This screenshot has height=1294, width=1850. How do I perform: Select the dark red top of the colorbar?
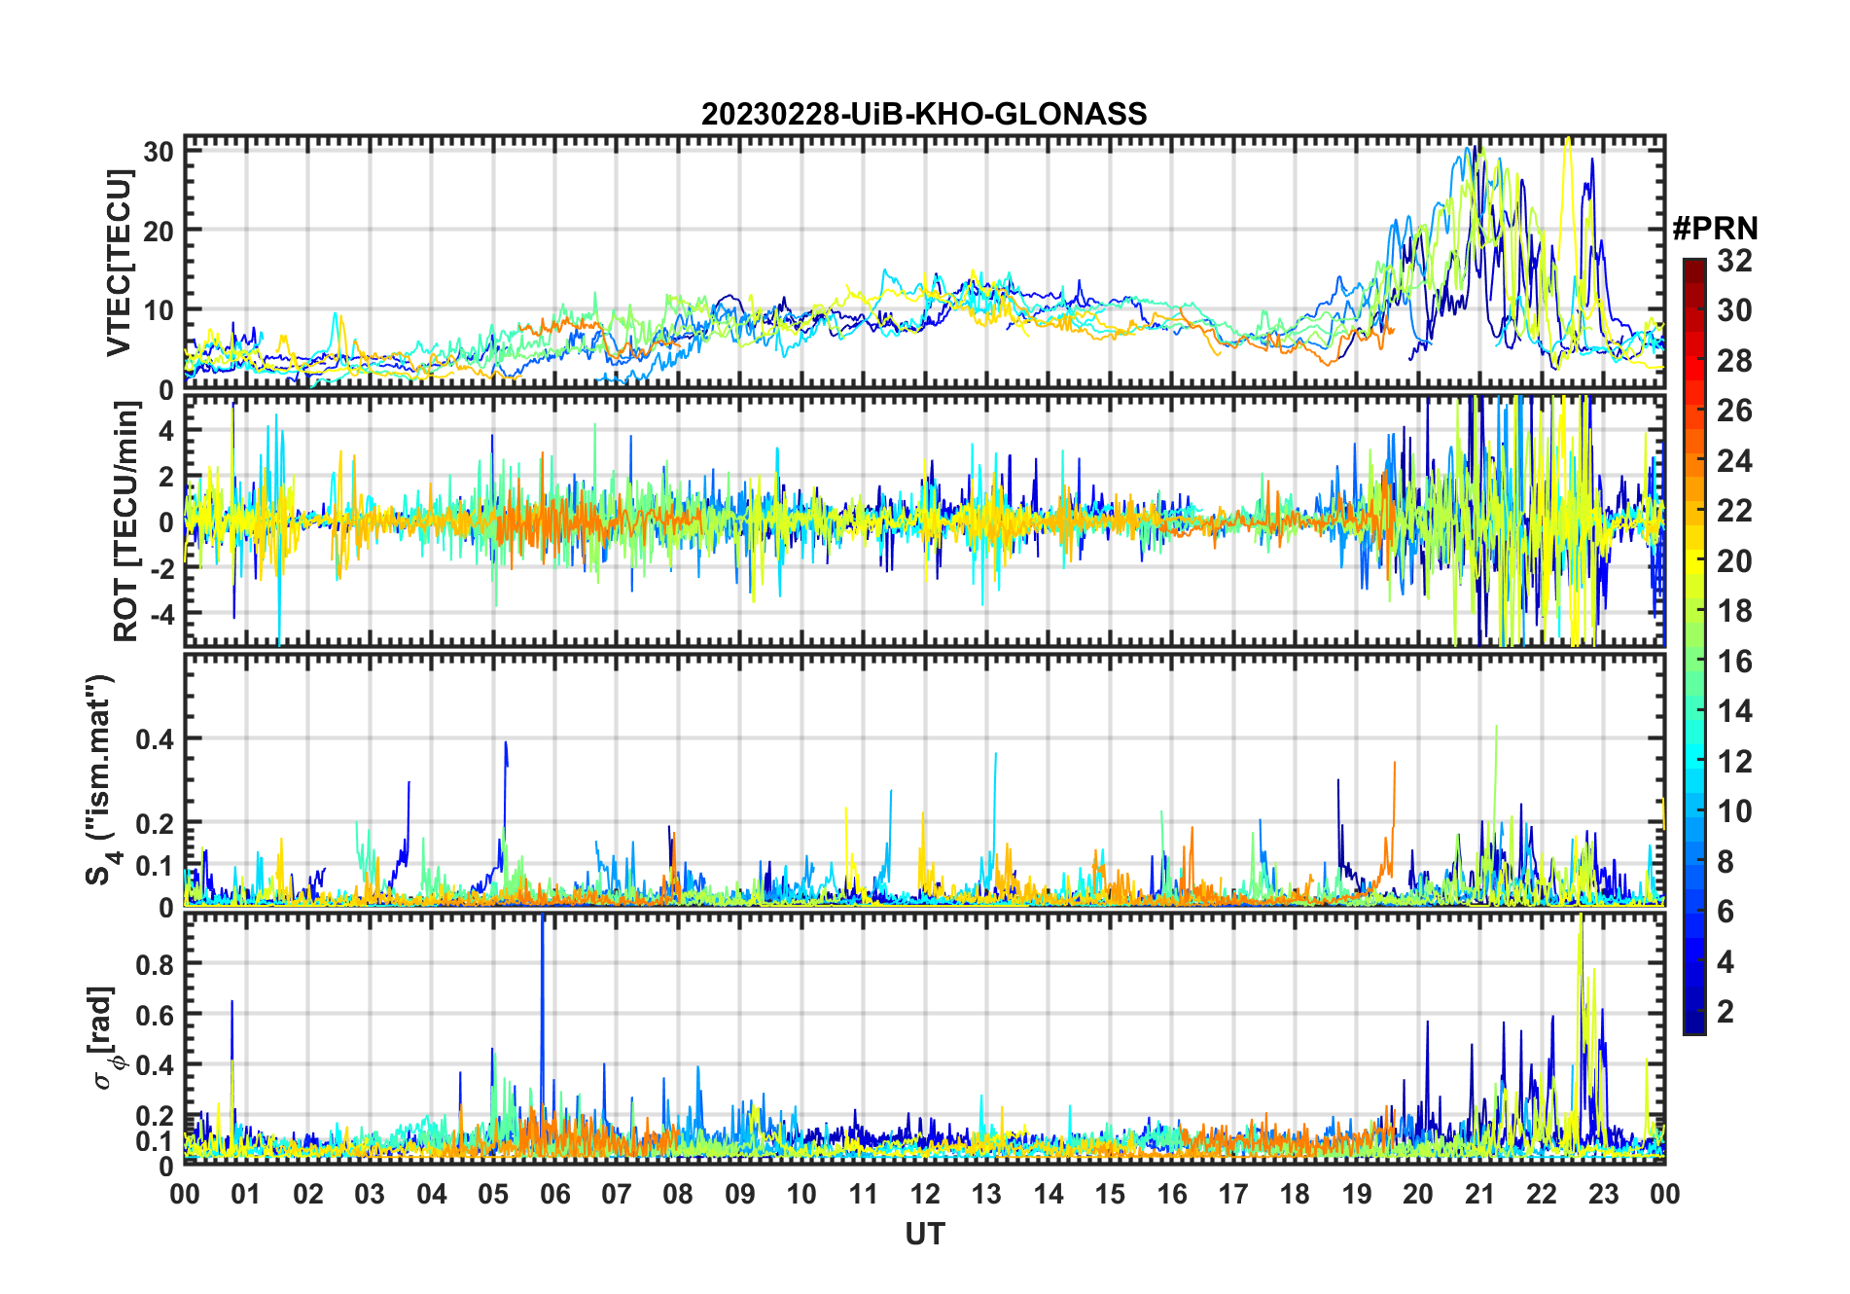coord(1694,267)
